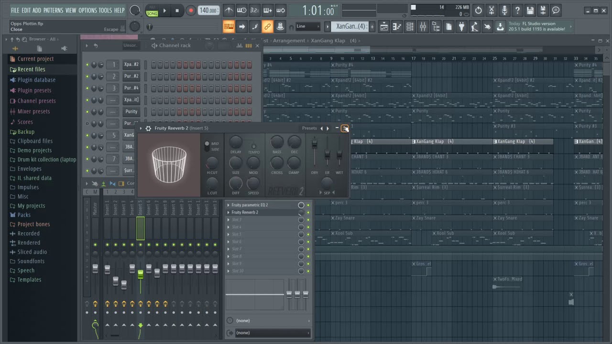Toggle the metronome icon
Viewport: 612px width, 344px height.
(229, 10)
